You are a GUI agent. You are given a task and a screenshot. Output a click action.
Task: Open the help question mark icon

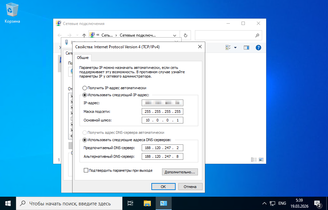tap(258, 48)
